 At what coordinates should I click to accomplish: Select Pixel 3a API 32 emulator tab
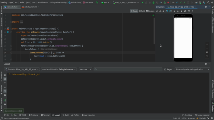point(182,7)
